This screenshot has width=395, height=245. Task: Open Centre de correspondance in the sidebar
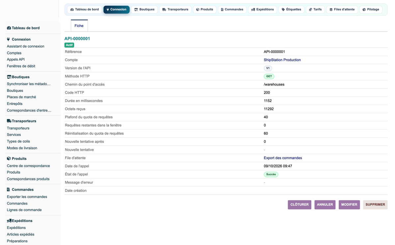pyautogui.click(x=28, y=166)
